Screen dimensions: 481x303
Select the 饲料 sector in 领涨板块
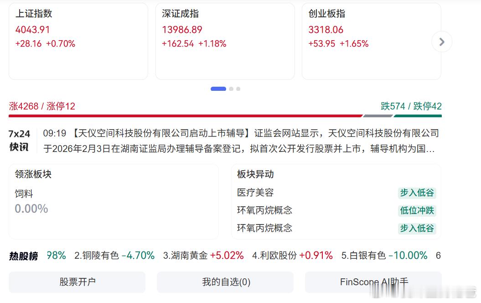click(24, 193)
